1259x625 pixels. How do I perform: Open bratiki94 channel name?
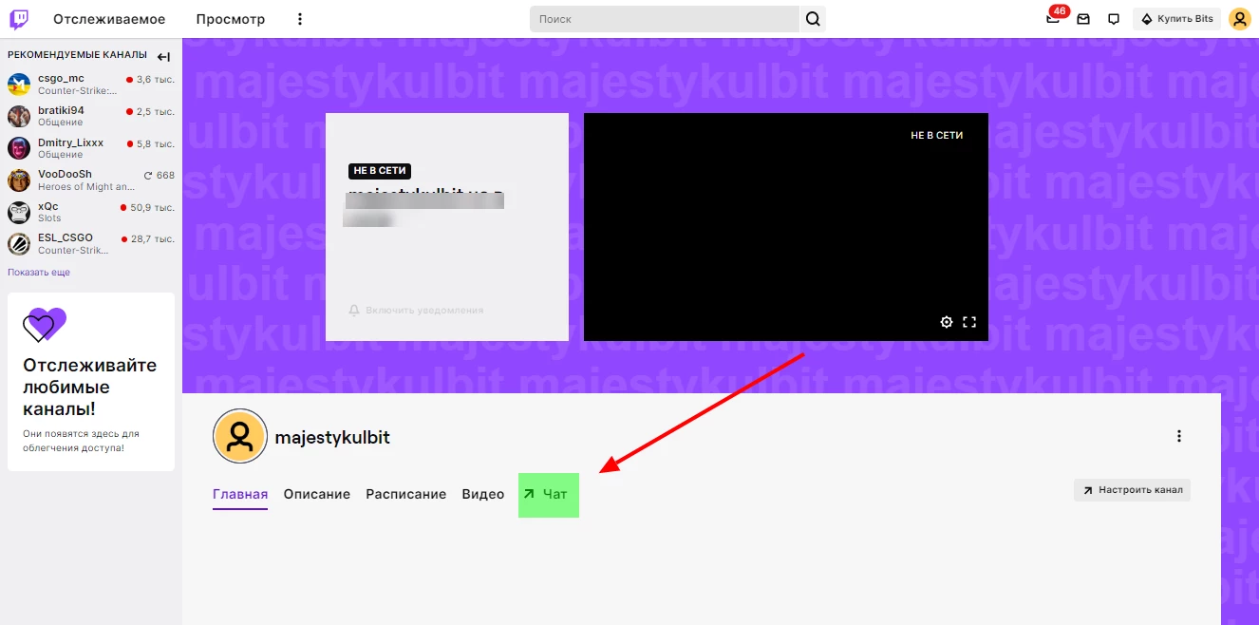click(61, 111)
